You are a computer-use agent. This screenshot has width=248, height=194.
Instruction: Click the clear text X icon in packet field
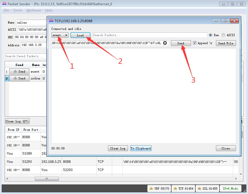click(165, 43)
